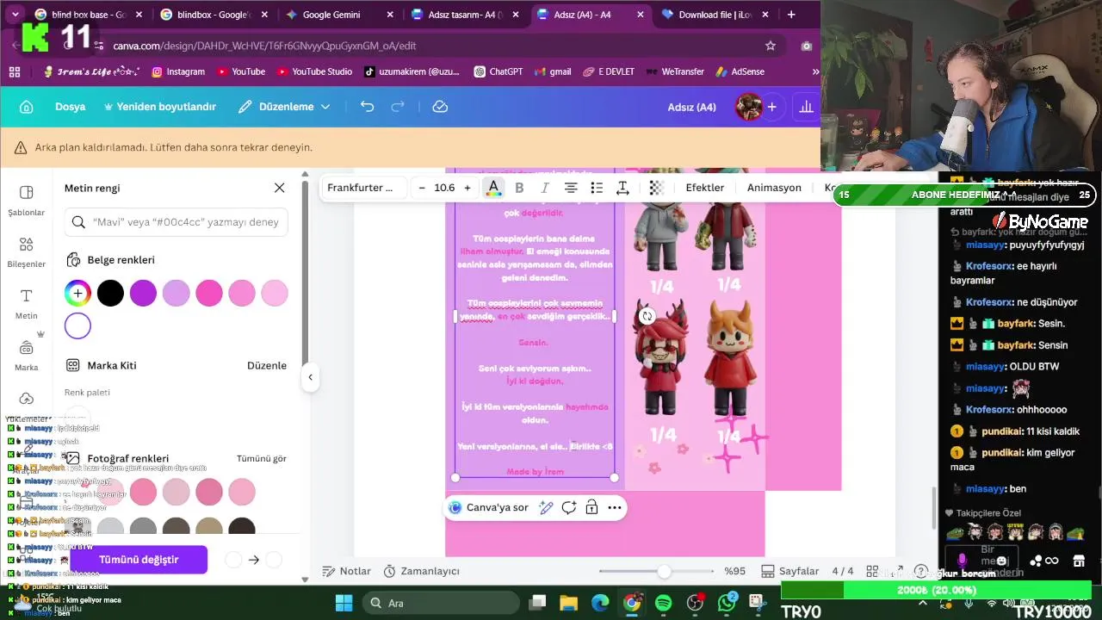Screen dimensions: 1102x620
Task: Add a comment on the element
Action: (569, 508)
